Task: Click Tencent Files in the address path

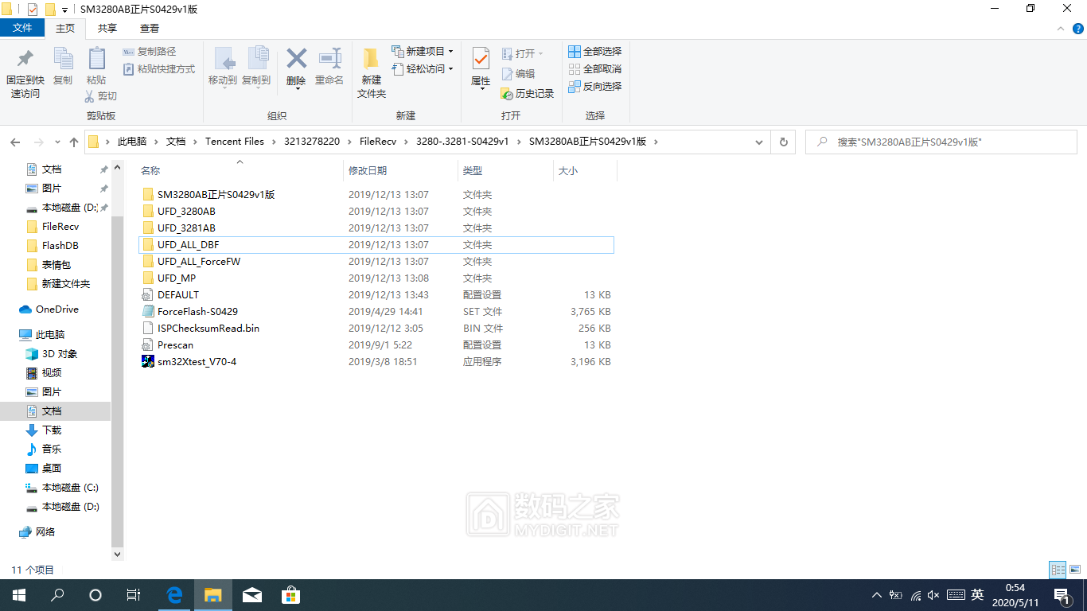Action: click(235, 142)
